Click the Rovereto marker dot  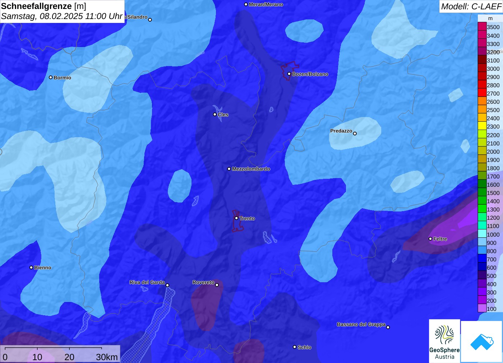point(217,285)
